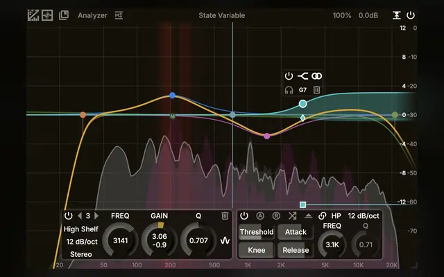Click the teal square threshold handle
444x277 pixels.
click(x=302, y=205)
